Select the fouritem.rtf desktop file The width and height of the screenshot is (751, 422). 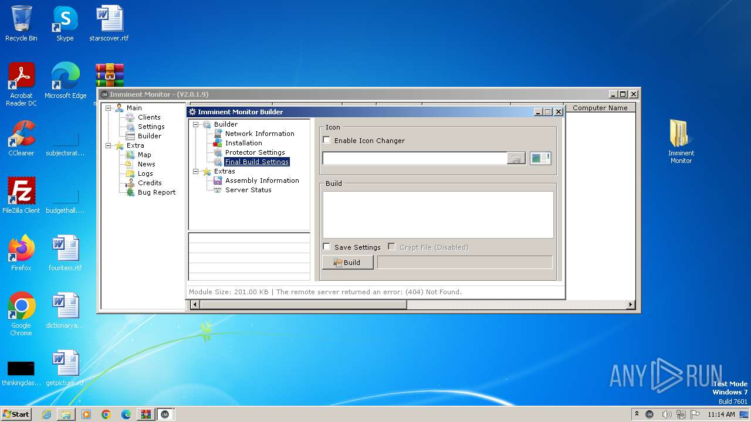point(65,253)
